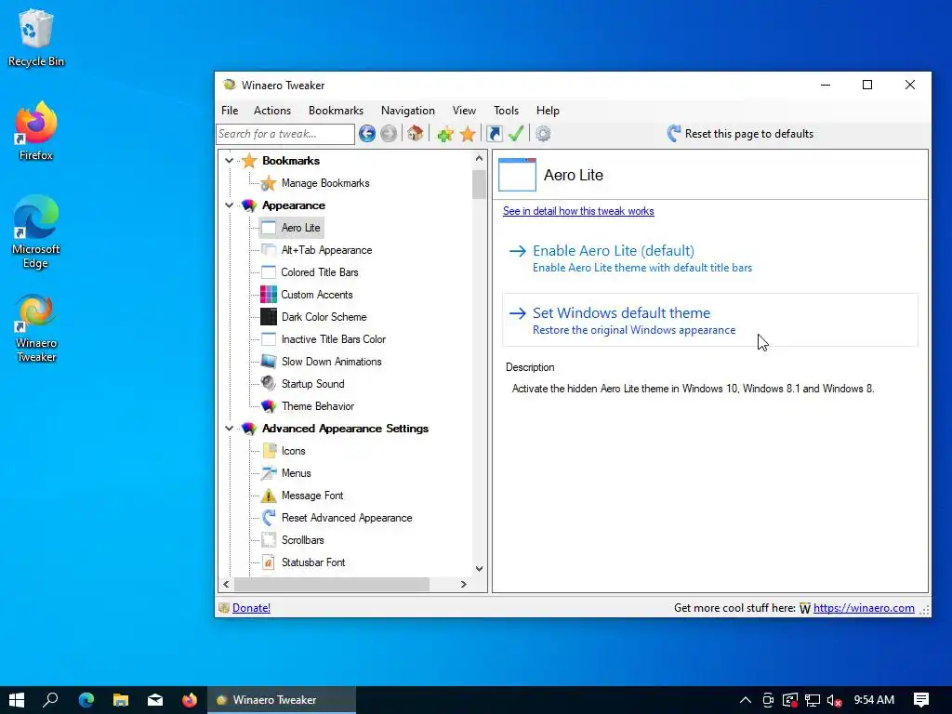952x714 pixels.
Task: Collapse the Appearance tree section
Action: point(229,205)
